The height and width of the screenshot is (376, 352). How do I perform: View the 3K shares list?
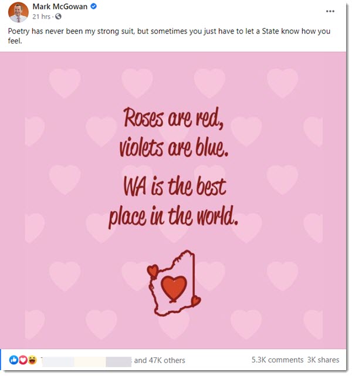[323, 360]
